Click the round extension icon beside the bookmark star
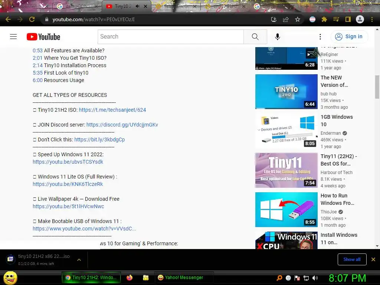This screenshot has height=285, width=380. tap(312, 19)
